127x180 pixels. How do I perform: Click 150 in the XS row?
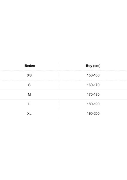pyautogui.click(x=90, y=75)
